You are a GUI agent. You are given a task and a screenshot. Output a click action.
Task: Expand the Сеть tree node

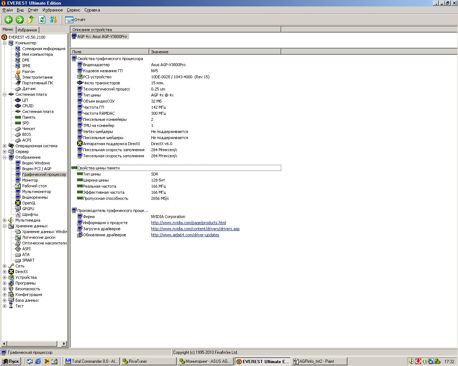(5, 266)
